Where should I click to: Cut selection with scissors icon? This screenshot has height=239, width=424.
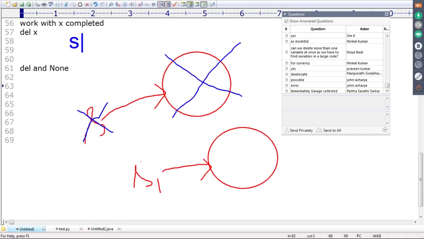click(66, 4)
